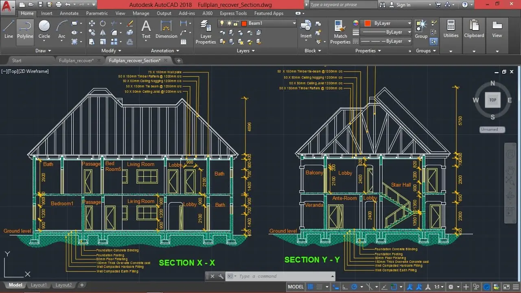Click the Plot printer icon
The width and height of the screenshot is (521, 293).
click(59, 4)
